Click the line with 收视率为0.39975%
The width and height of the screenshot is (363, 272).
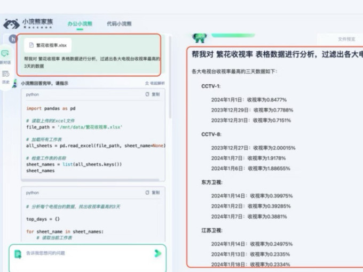[252, 196]
